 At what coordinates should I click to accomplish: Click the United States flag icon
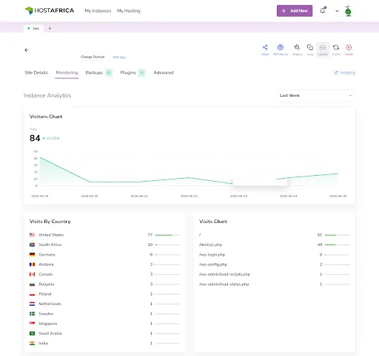click(x=32, y=235)
